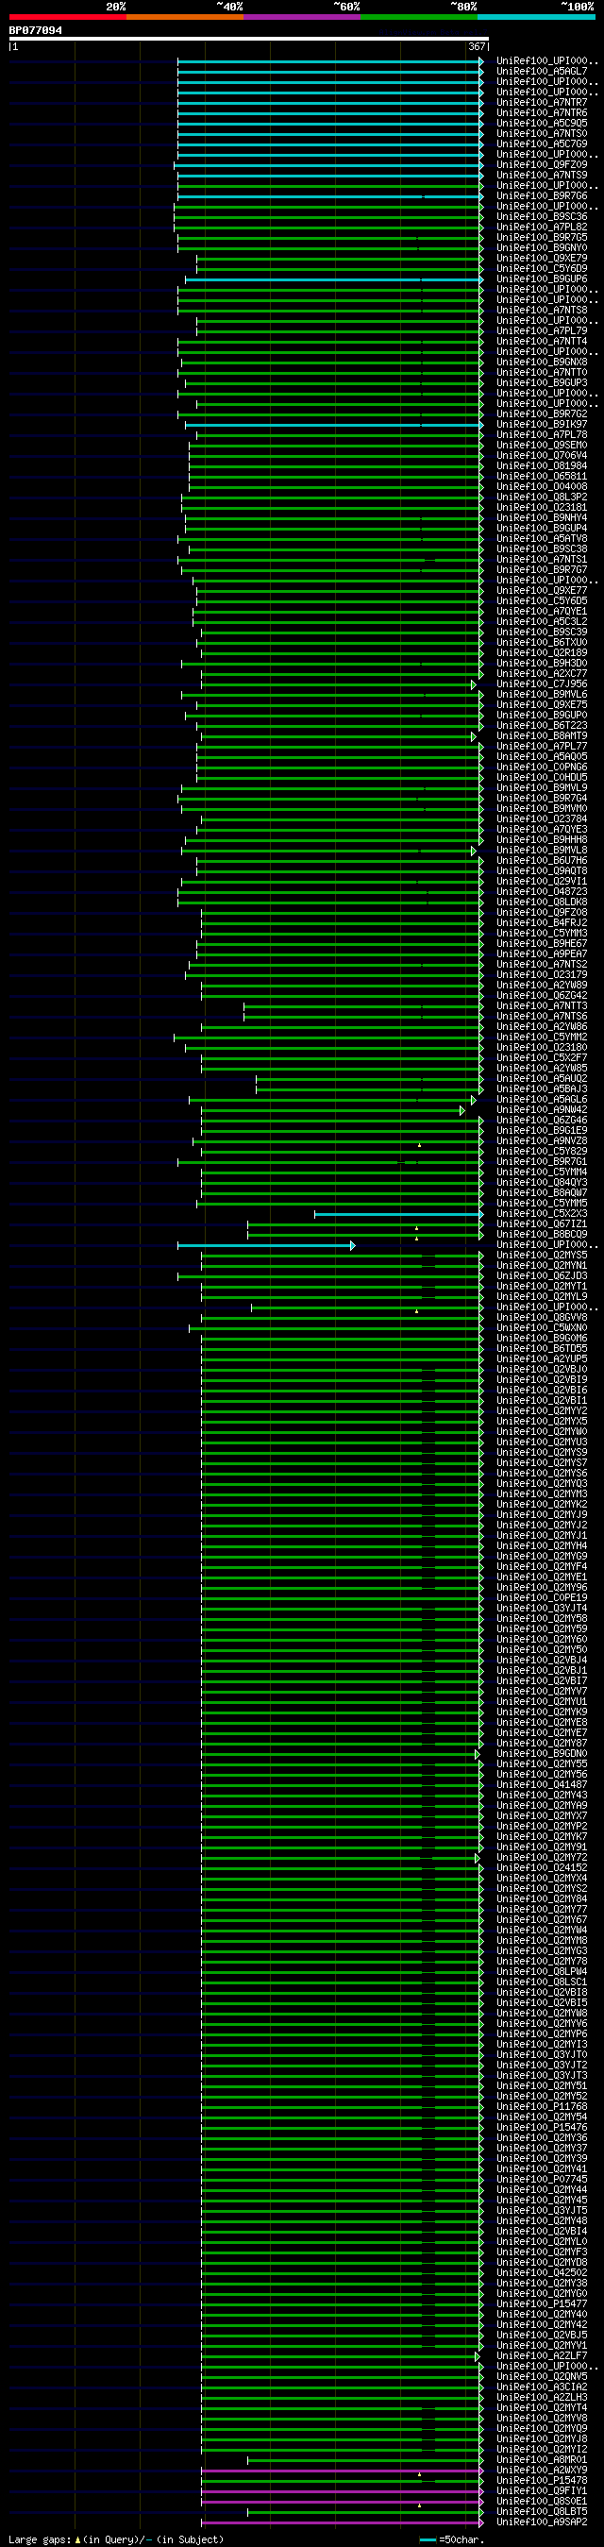Viewport: 604px width, 2547px height.
Task: Select hit label UniRef100_B6TD55
Action: pyautogui.click(x=542, y=1349)
